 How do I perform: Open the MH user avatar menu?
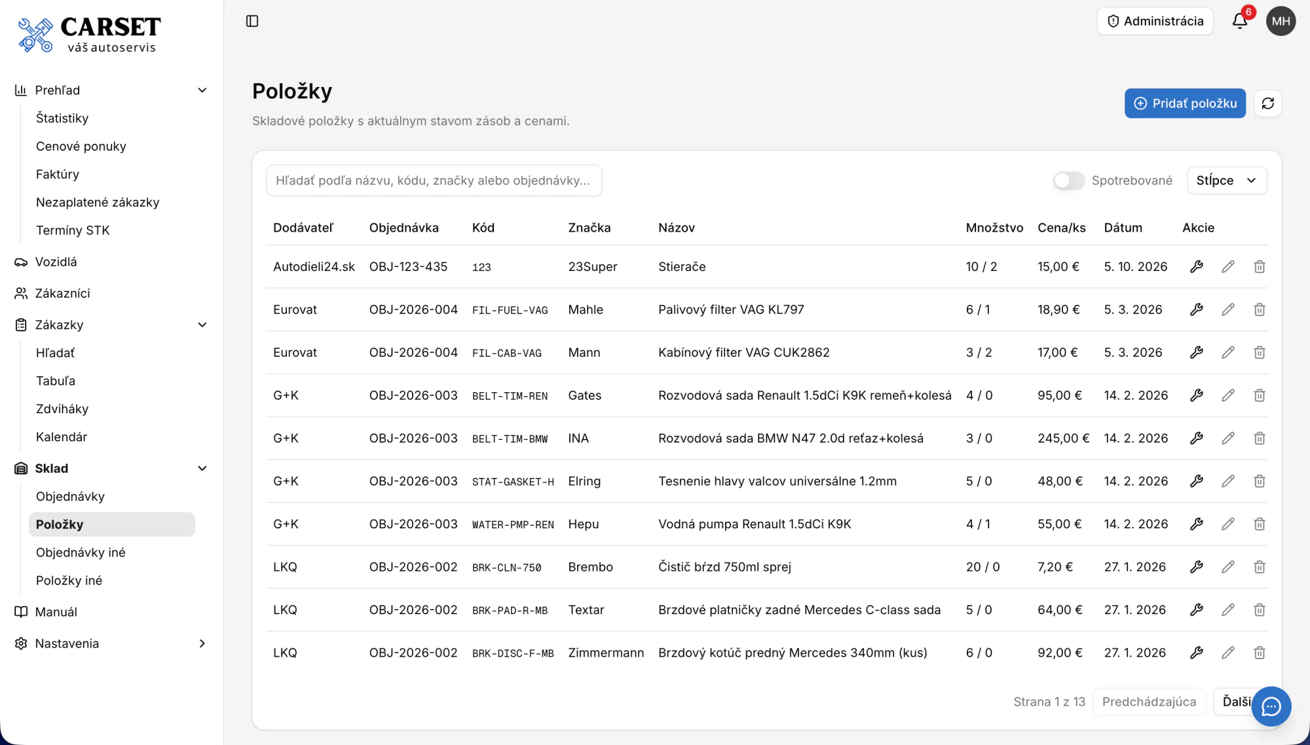click(x=1281, y=21)
